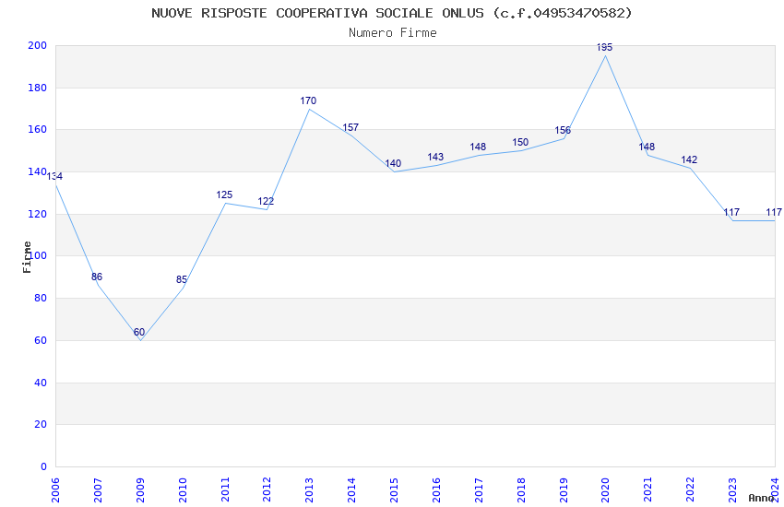The width and height of the screenshot is (784, 507).
Task: Select the 125 data label at 2011
Action: (x=224, y=195)
